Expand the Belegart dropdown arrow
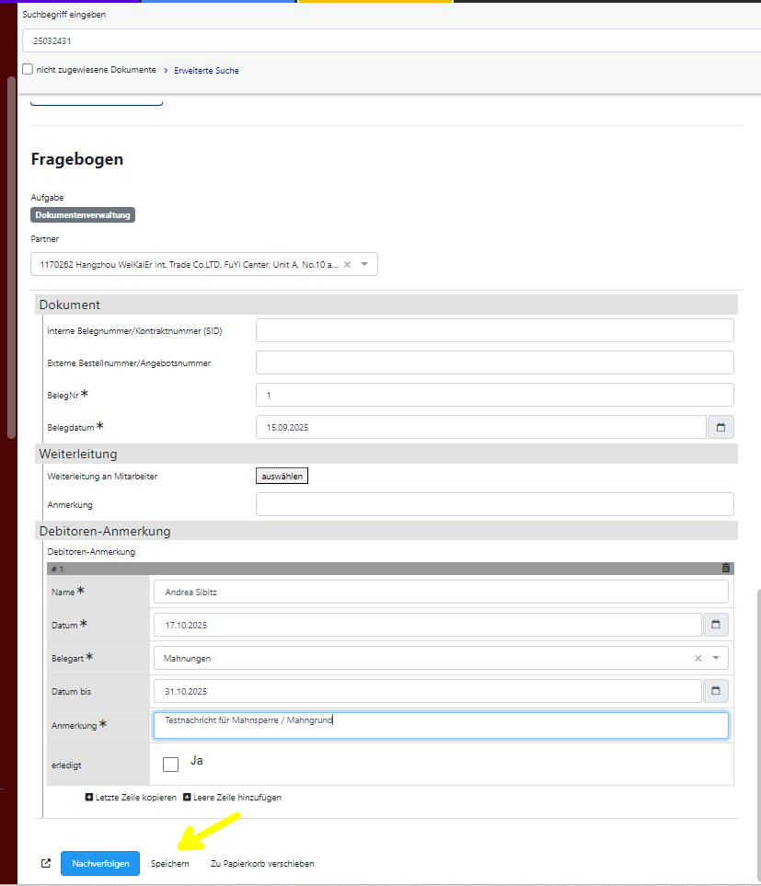Screen dimensions: 761x886 716,658
